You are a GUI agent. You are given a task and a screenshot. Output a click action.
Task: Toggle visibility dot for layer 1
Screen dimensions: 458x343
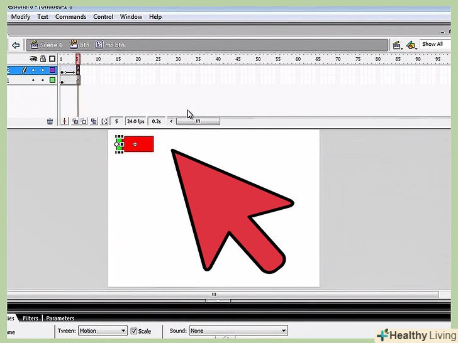pos(33,80)
